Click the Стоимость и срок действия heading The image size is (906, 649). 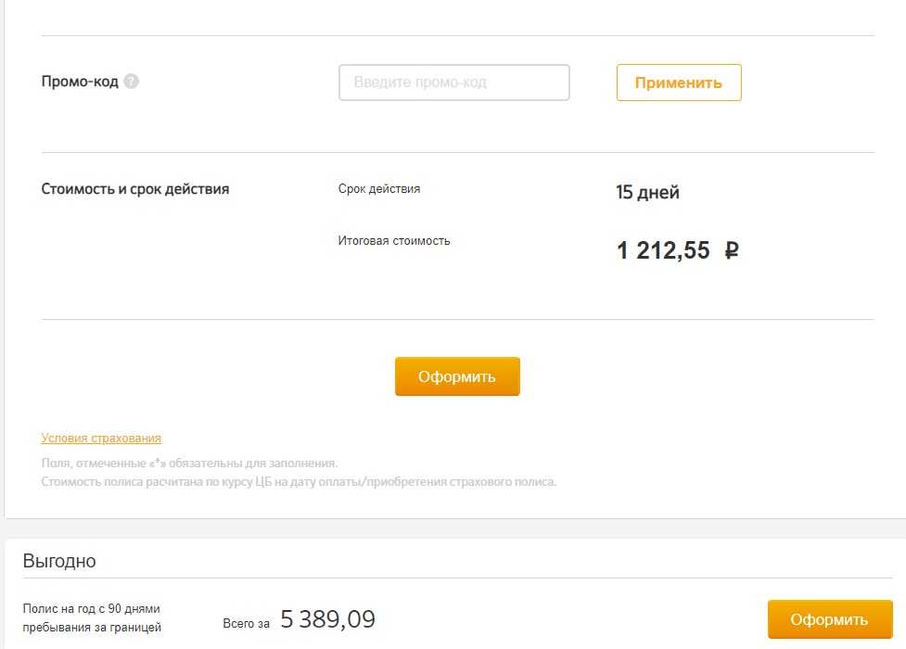135,189
